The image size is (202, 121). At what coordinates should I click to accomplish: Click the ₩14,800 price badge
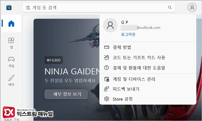coord(54,60)
